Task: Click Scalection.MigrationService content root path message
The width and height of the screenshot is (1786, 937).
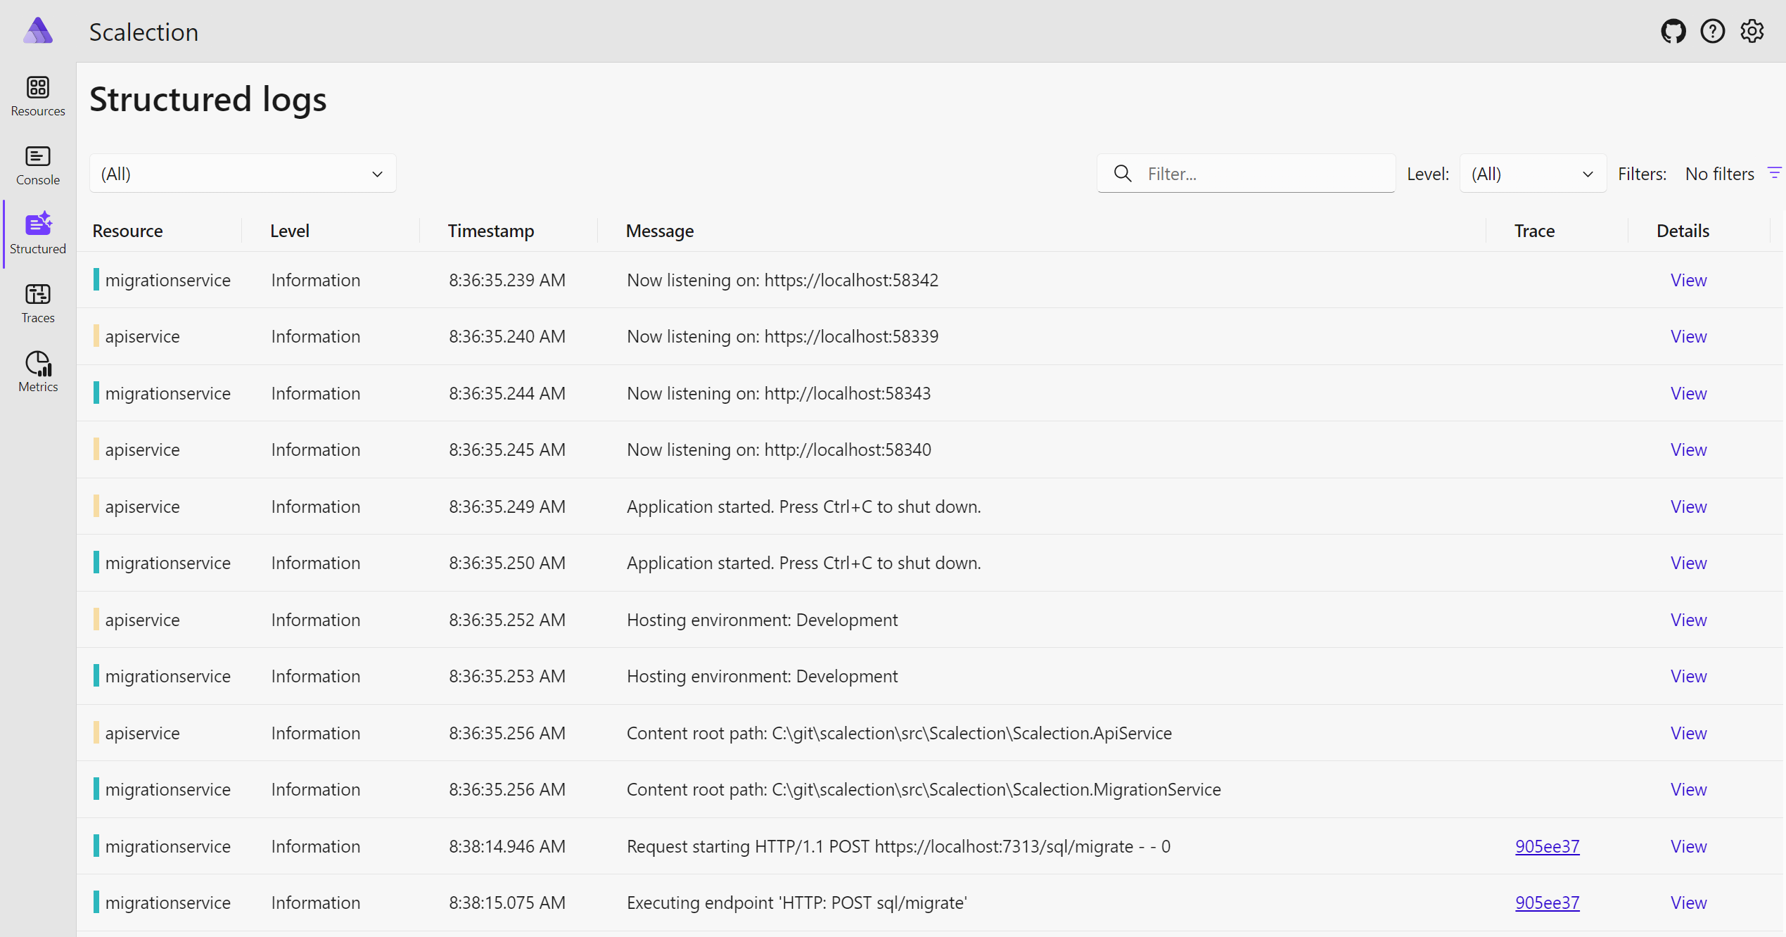Action: (924, 789)
